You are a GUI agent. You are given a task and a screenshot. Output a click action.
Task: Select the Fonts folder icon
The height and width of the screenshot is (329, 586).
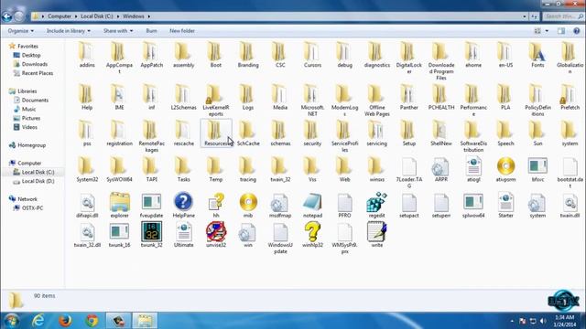pos(537,52)
